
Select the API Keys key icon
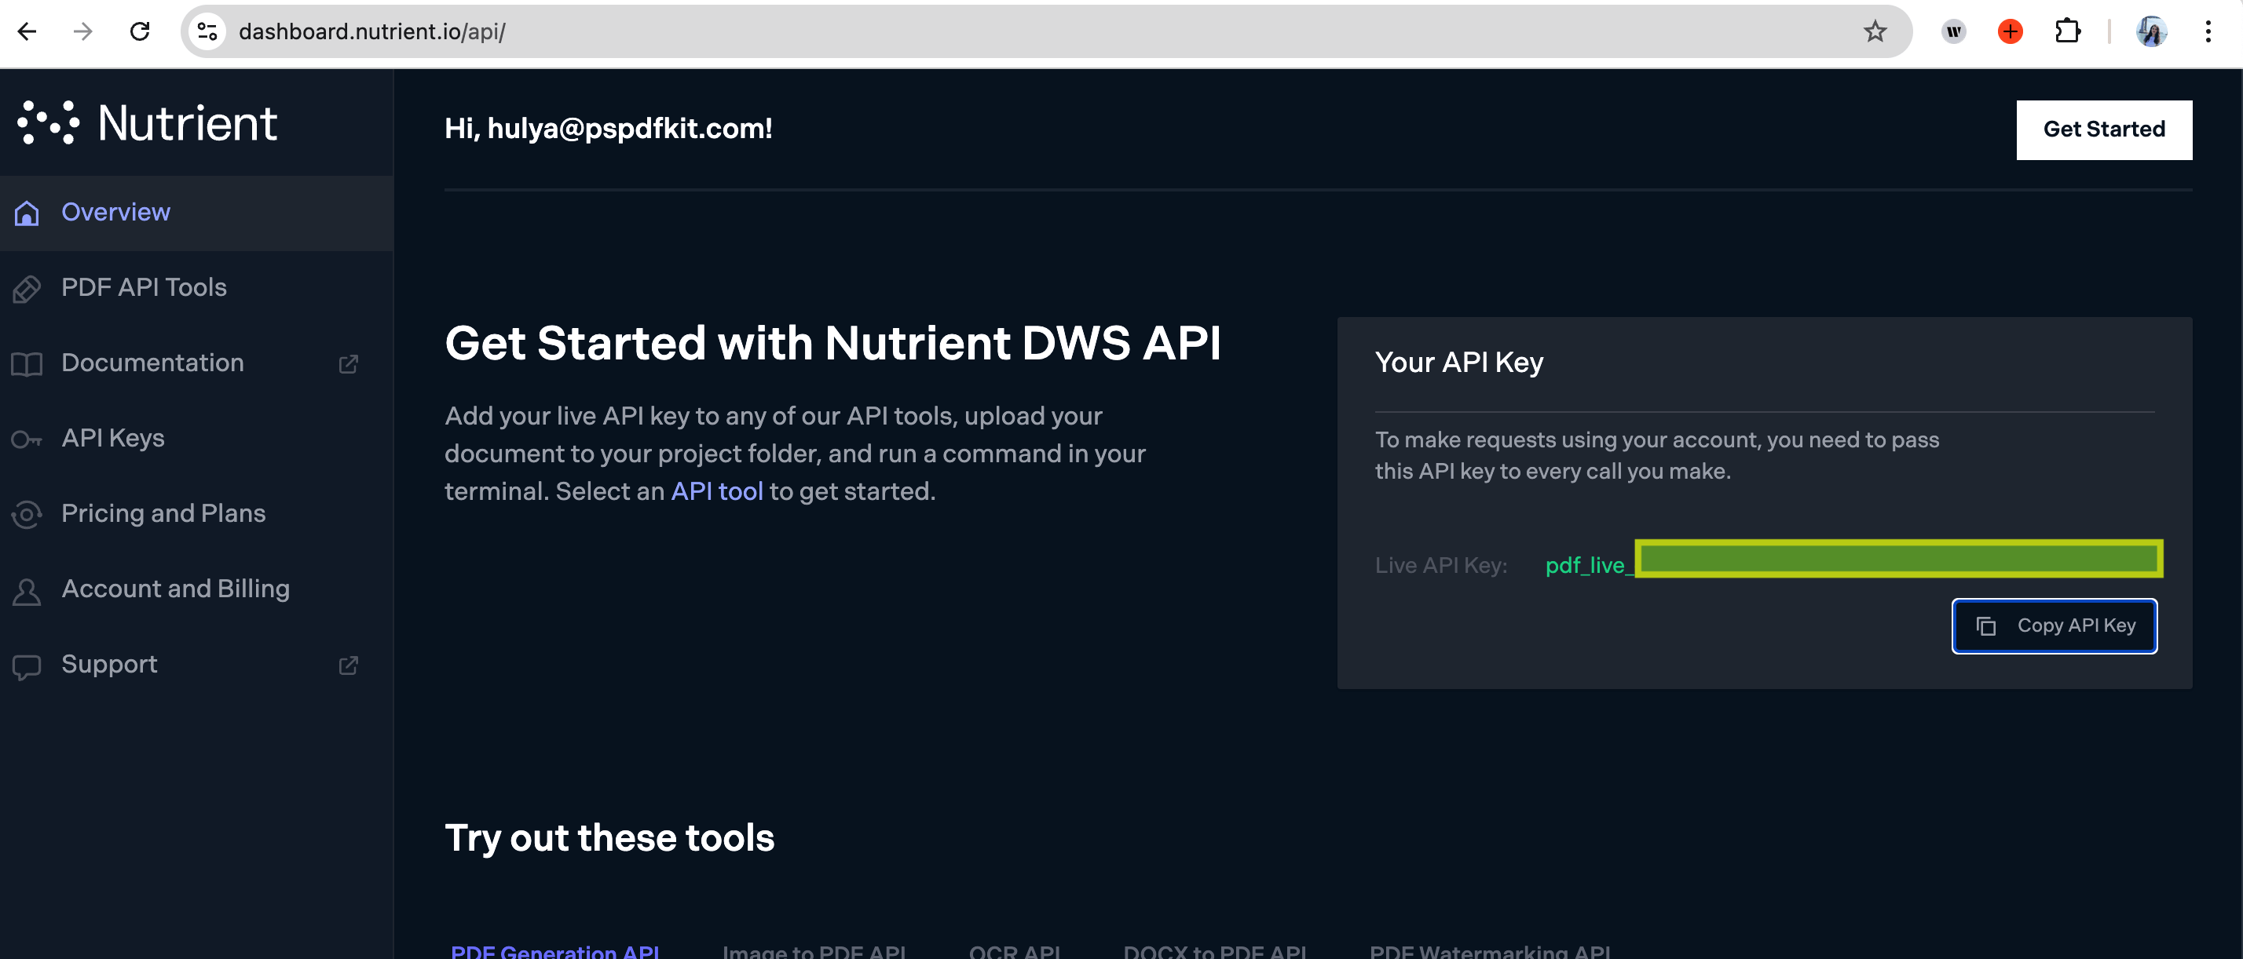point(27,438)
